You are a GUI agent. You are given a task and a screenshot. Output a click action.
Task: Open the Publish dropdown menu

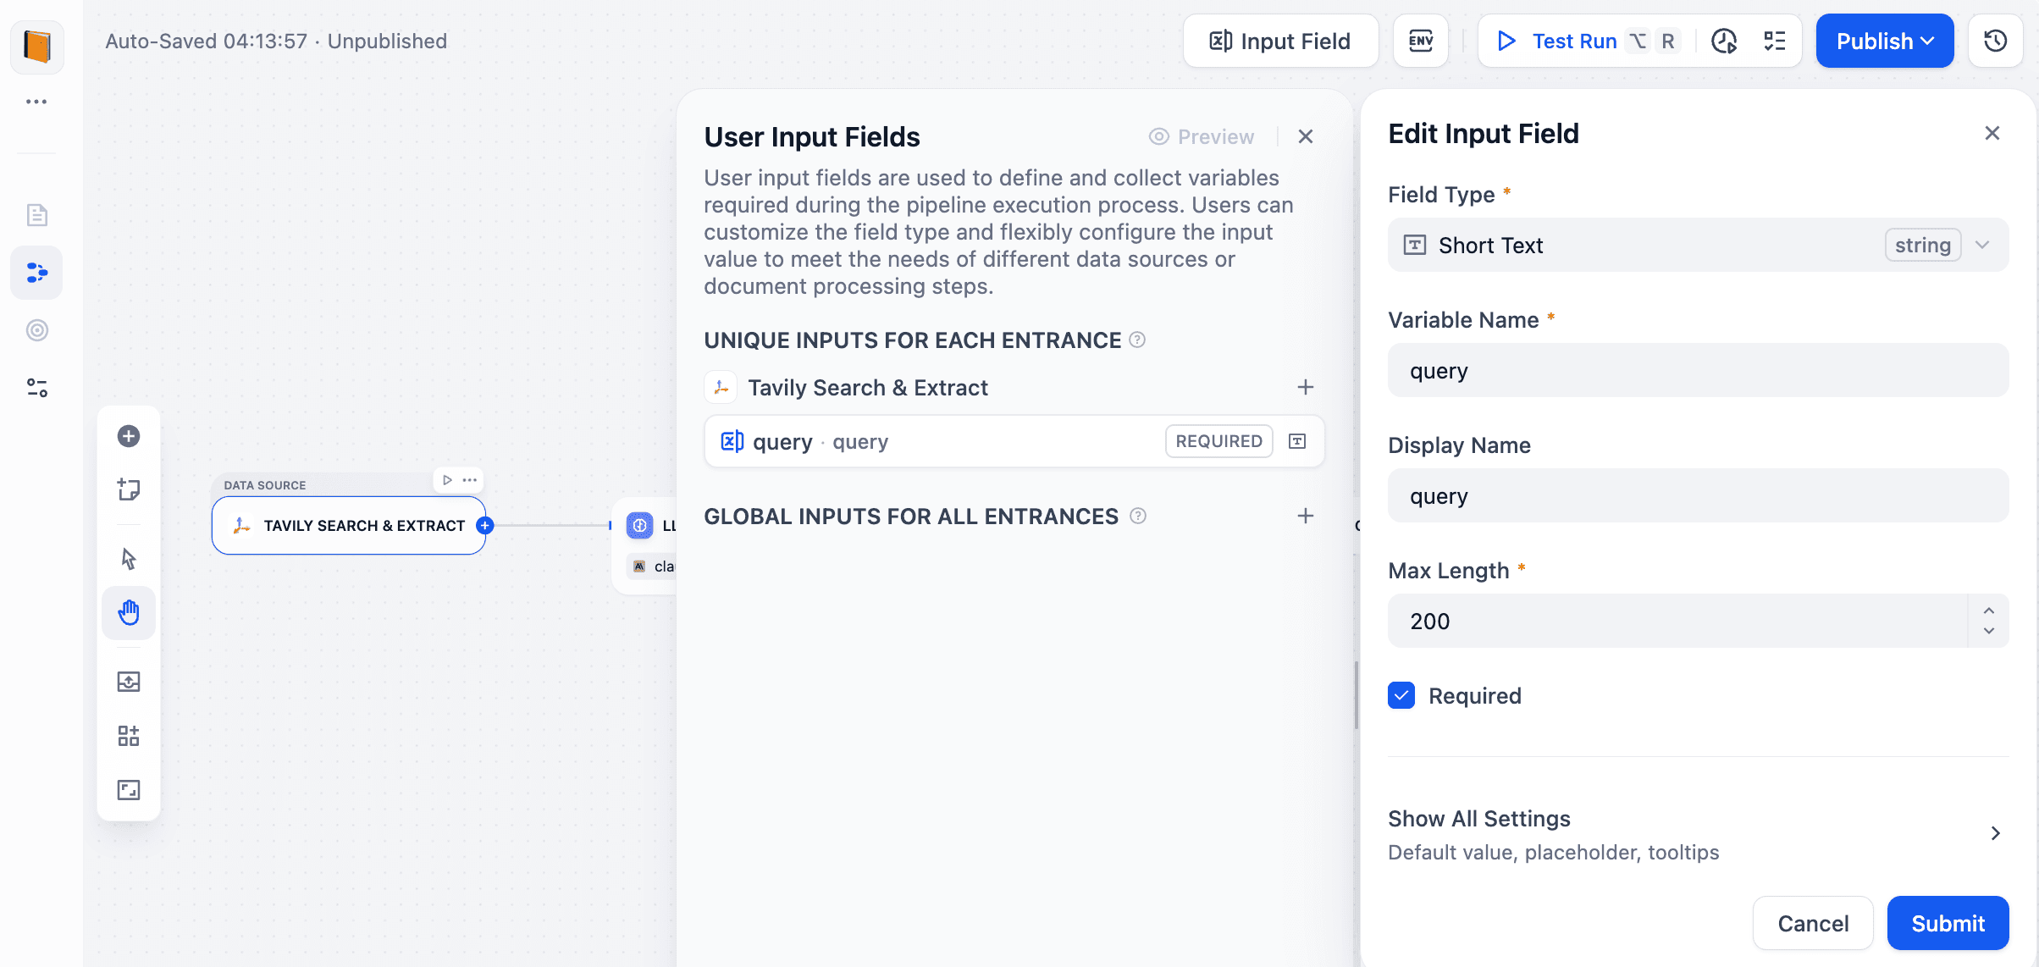click(x=1884, y=41)
